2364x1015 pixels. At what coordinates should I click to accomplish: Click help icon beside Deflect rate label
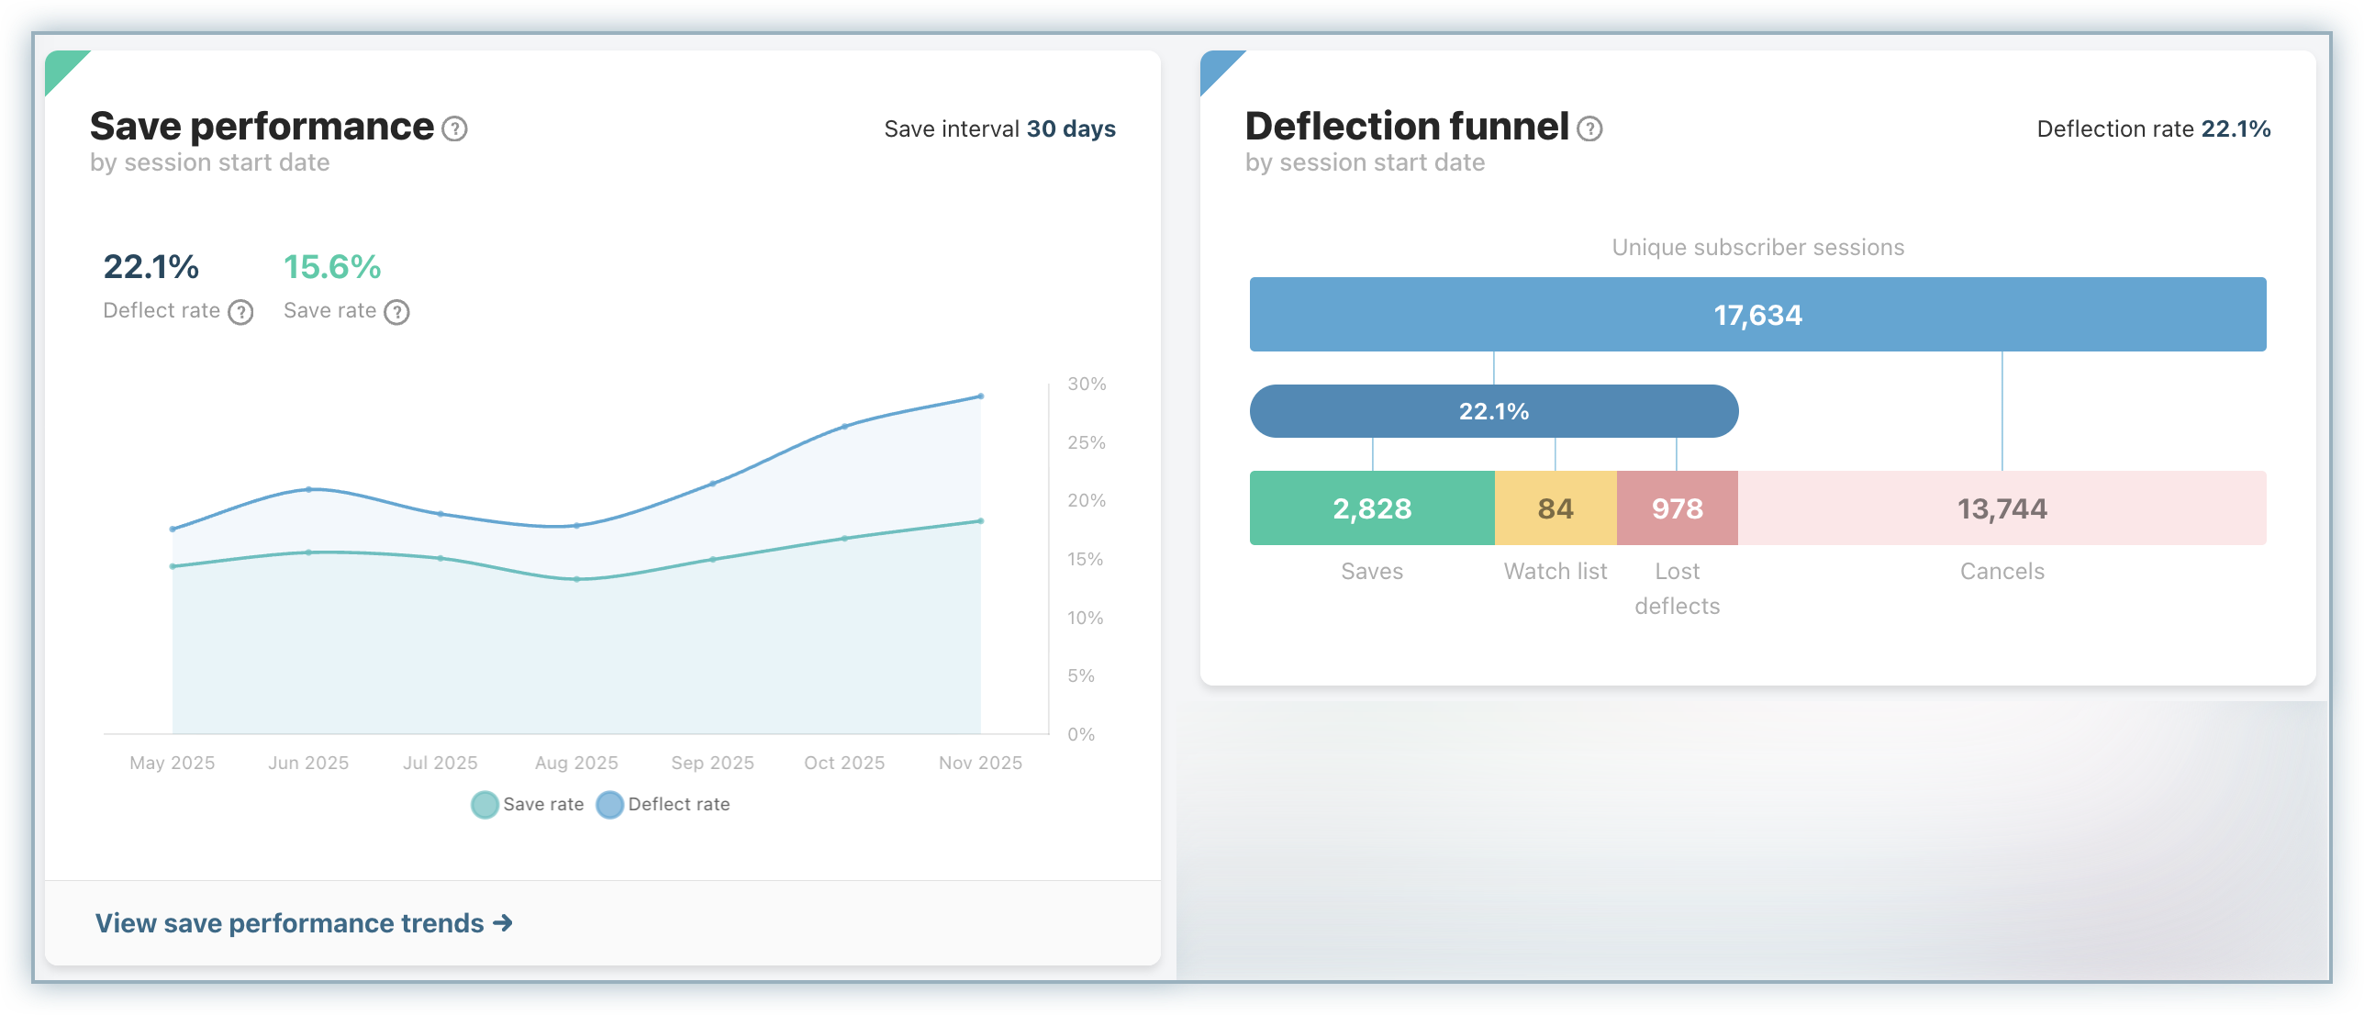240,313
